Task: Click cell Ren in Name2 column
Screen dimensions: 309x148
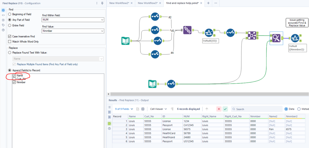Action: 276,129
